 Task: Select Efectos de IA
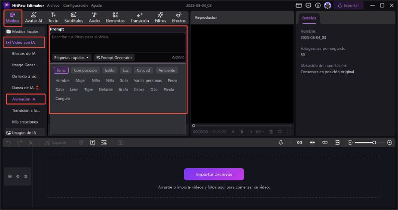24,54
